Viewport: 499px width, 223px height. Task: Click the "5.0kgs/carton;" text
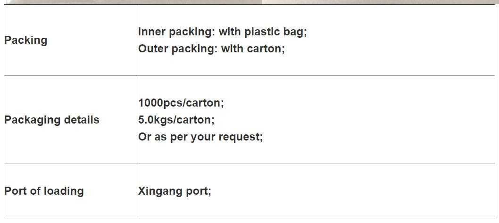(176, 120)
